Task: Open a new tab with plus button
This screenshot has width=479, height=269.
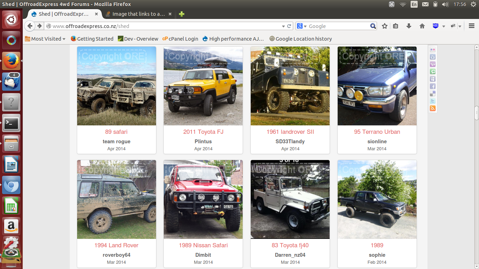Action: pyautogui.click(x=181, y=14)
